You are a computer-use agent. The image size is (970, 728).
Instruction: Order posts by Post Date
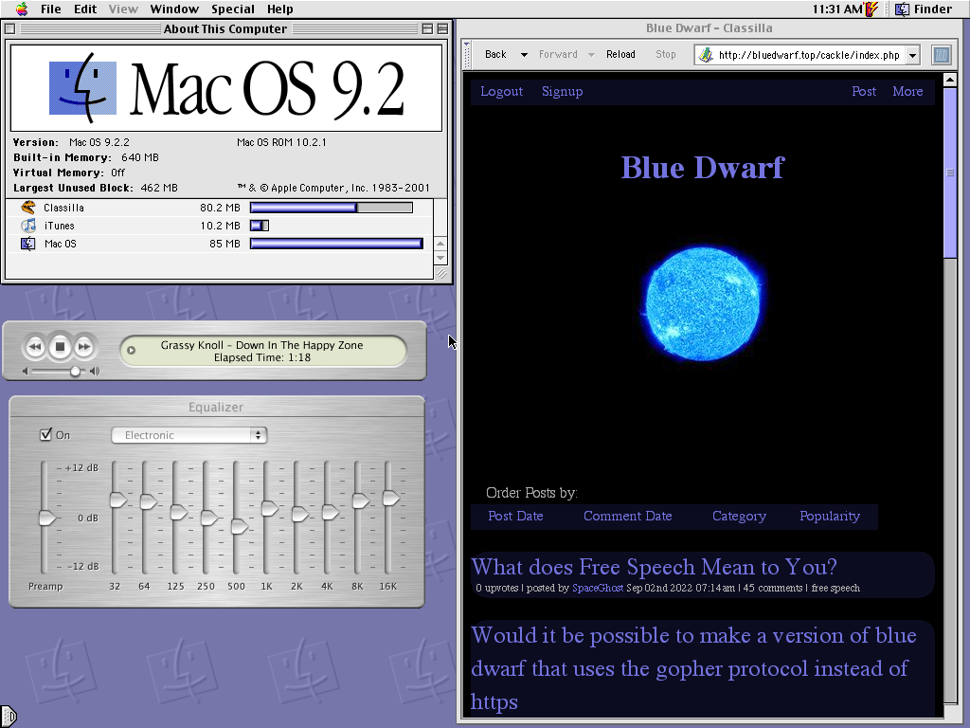pos(515,516)
